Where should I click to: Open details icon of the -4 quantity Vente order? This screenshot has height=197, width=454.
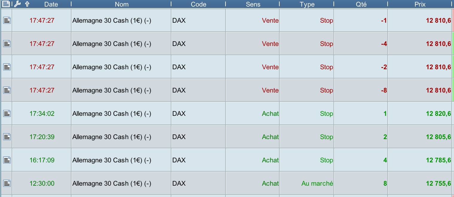(x=7, y=44)
